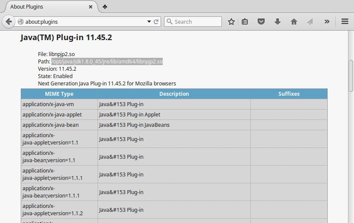
Task: Click cell 'application/x-java-applet;version=1.1.2'
Action: point(59,210)
